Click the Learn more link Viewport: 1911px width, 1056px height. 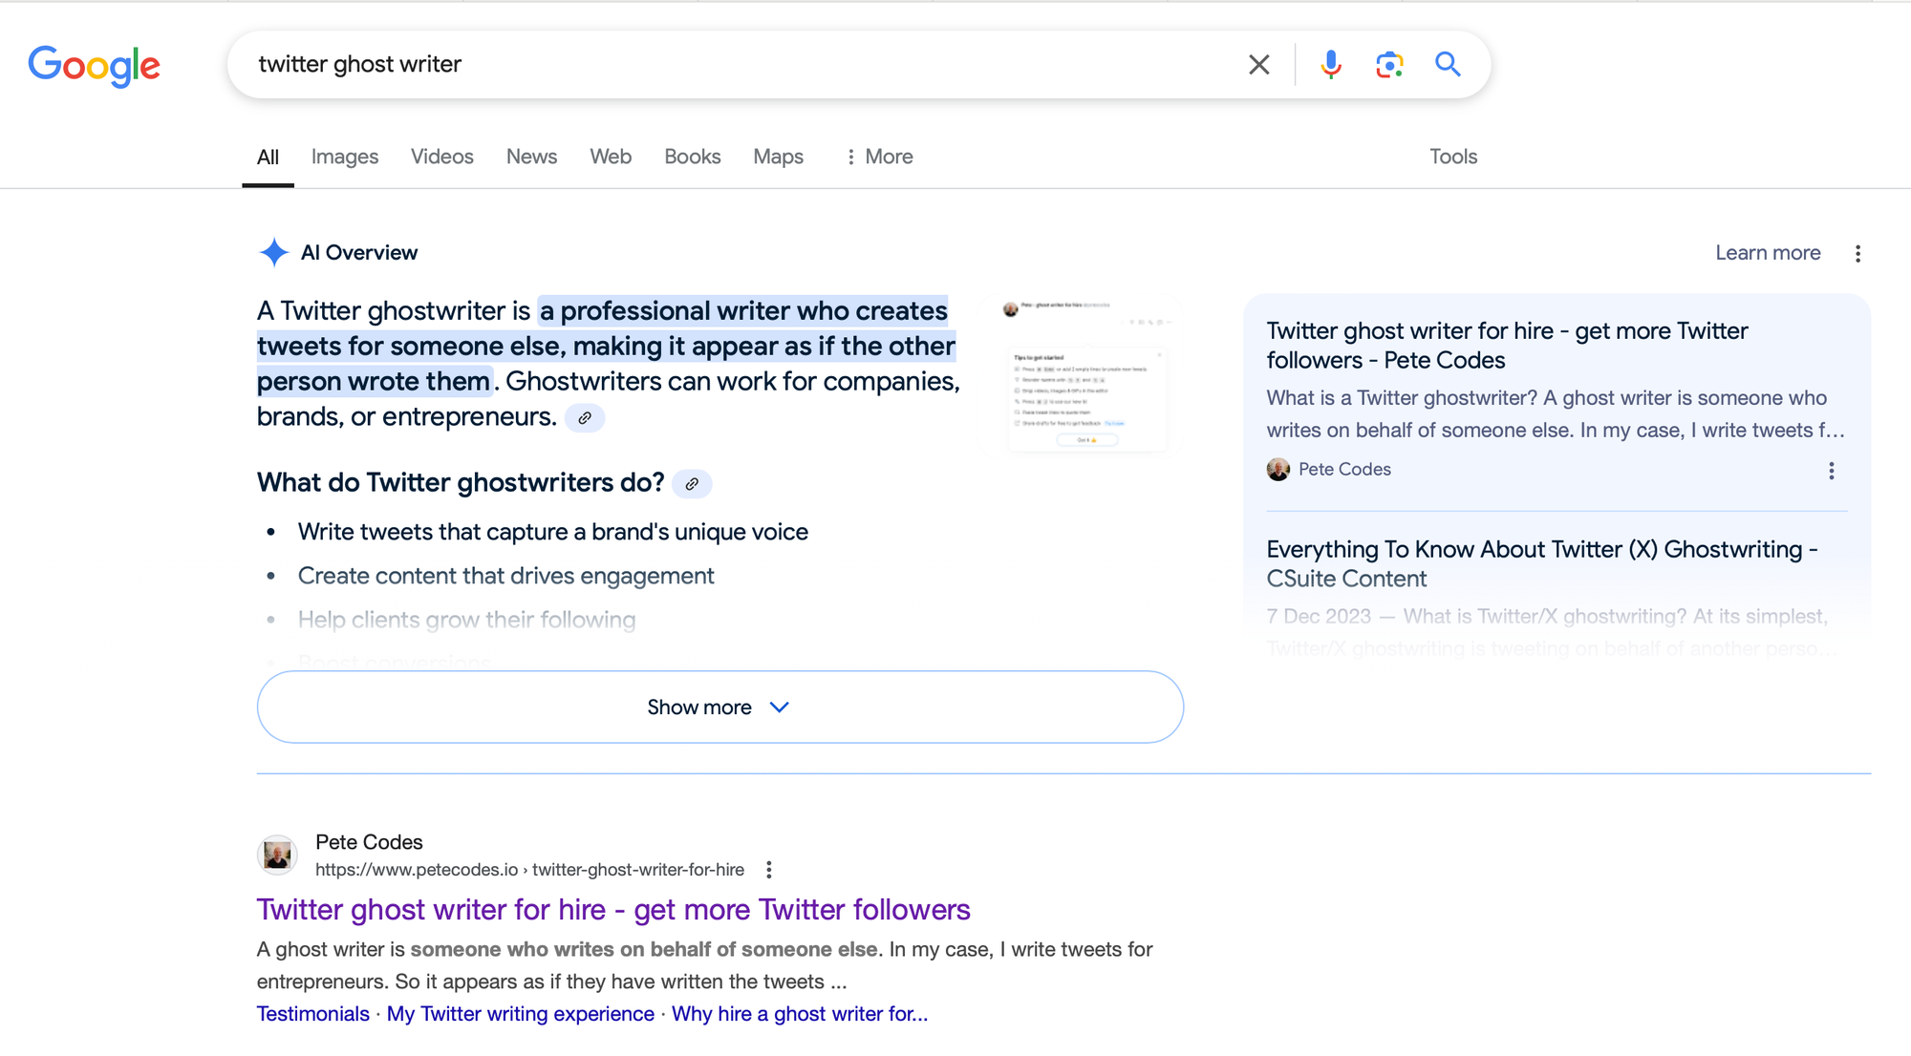1767,253
